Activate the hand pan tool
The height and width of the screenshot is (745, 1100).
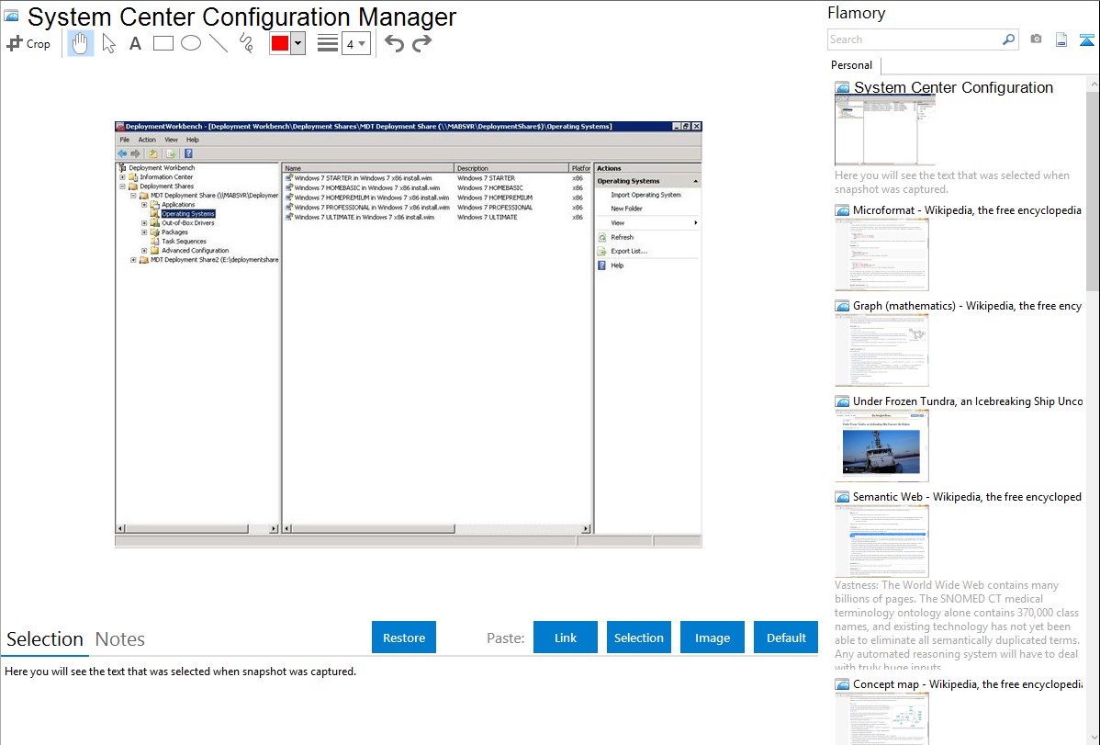(x=80, y=43)
